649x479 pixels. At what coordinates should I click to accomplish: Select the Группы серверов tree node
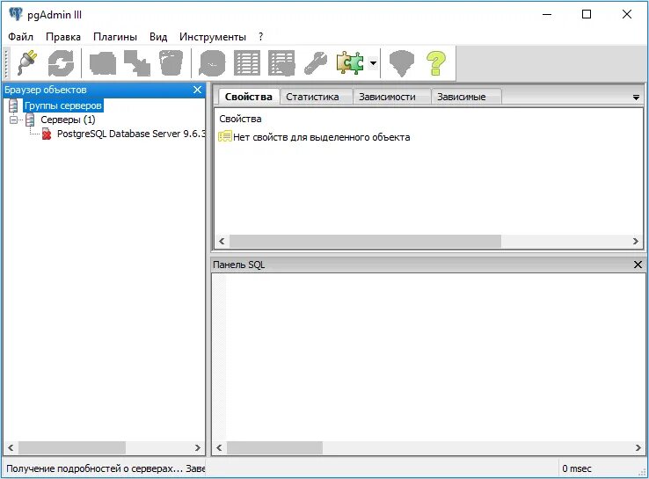pyautogui.click(x=63, y=105)
